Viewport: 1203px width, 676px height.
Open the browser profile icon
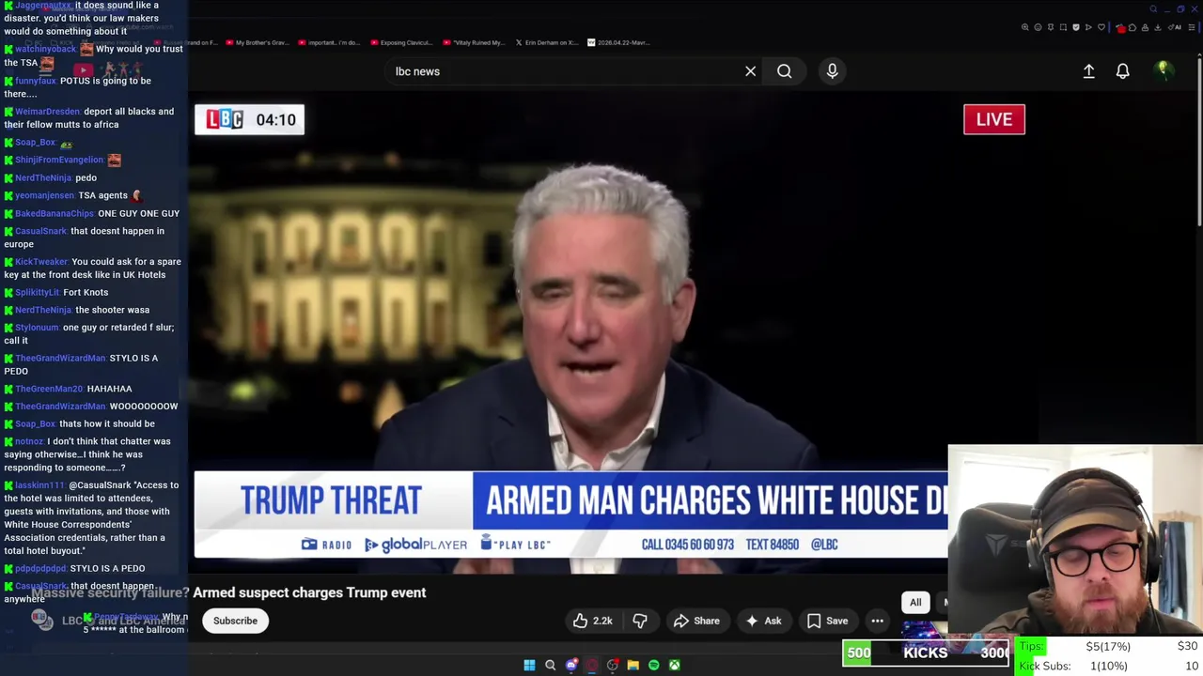[x=1145, y=27]
